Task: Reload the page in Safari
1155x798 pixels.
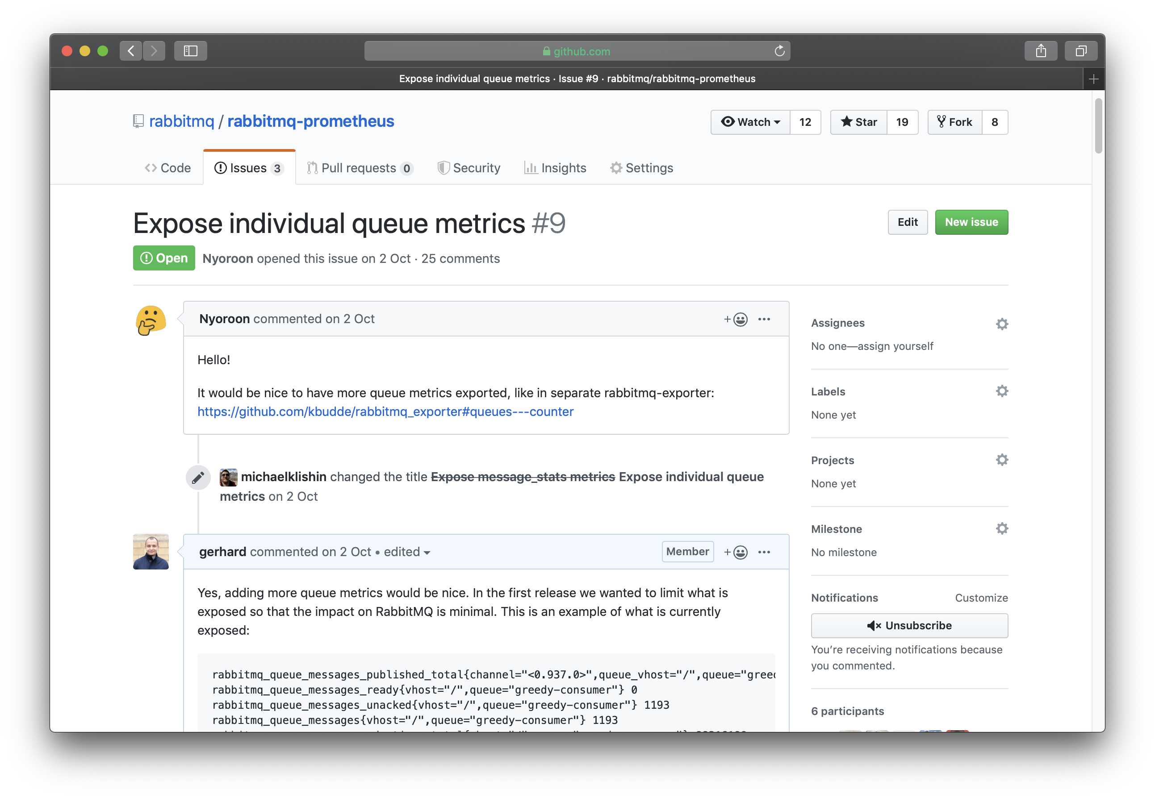Action: pyautogui.click(x=779, y=51)
